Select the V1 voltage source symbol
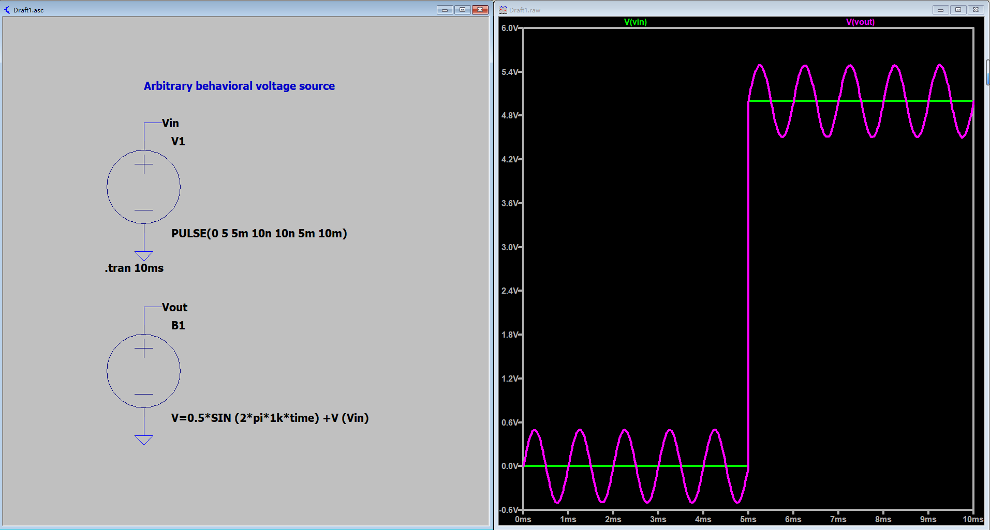Viewport: 990px width, 530px height. point(143,187)
